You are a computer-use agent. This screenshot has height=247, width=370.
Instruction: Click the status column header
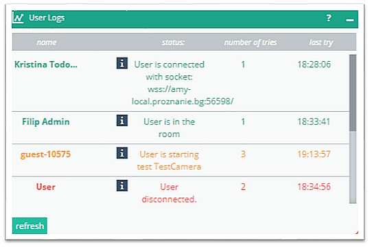(173, 43)
